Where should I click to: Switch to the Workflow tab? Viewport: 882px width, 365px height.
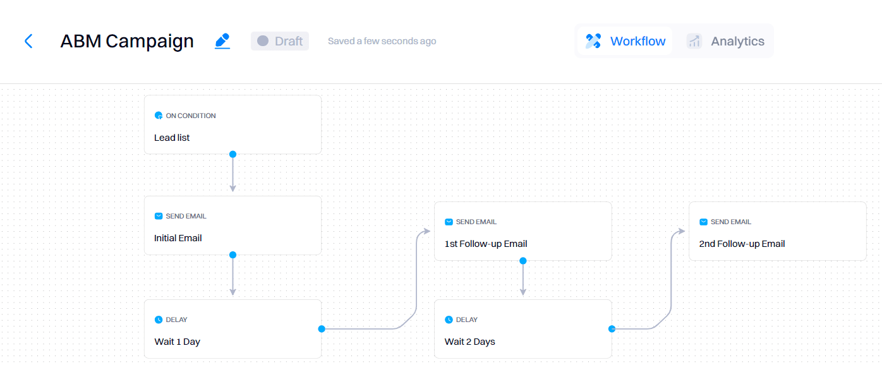(x=625, y=42)
